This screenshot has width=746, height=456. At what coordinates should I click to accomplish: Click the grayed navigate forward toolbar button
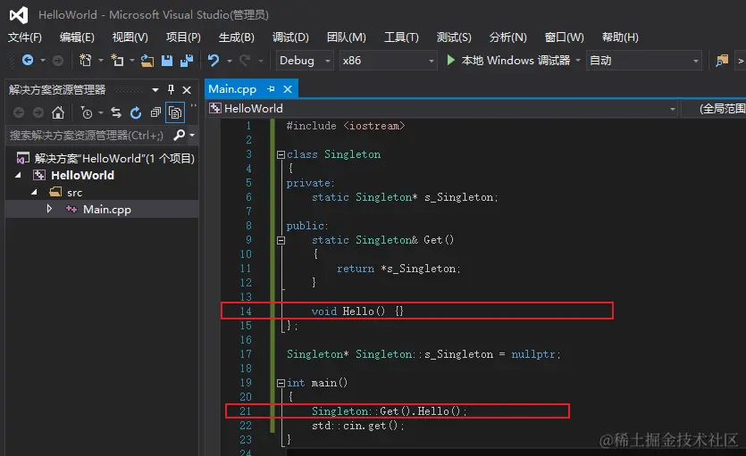click(57, 61)
